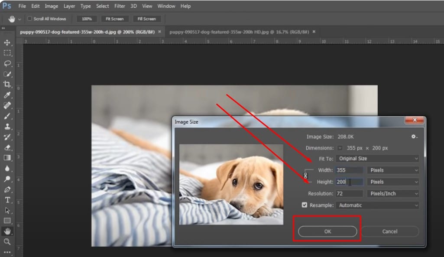Click the Fit Screen button
The image size is (444, 257).
(x=115, y=19)
